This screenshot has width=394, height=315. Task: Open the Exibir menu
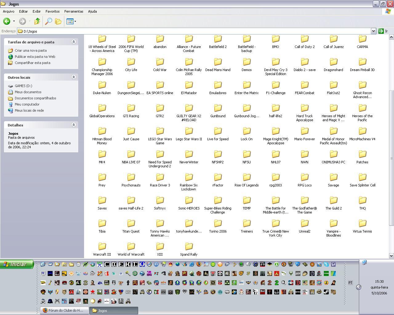(37, 11)
